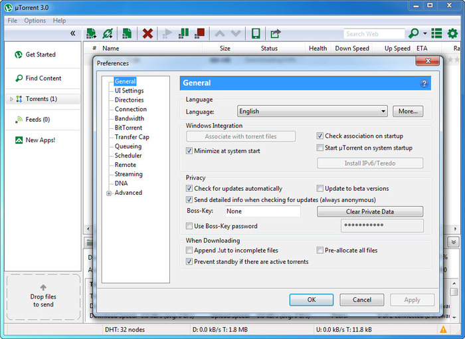Screen dimensions: 465x339
Task: Select Bandwidth in preferences tree
Action: pyautogui.click(x=129, y=118)
